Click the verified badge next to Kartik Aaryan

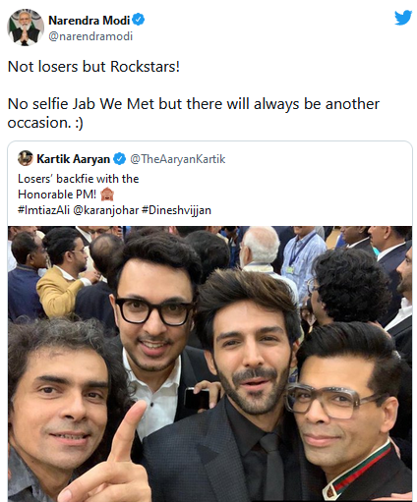(x=120, y=159)
